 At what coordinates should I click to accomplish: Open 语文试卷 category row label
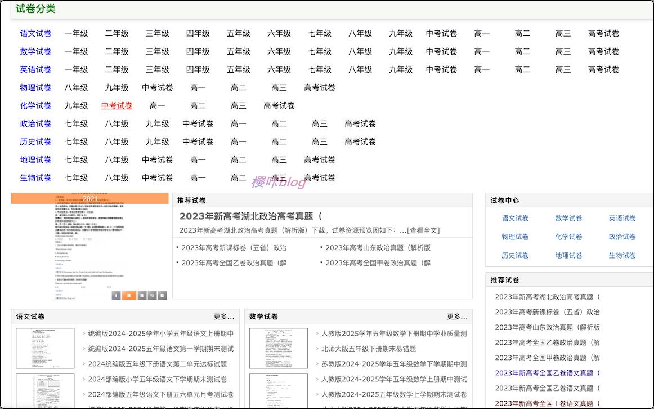point(35,33)
